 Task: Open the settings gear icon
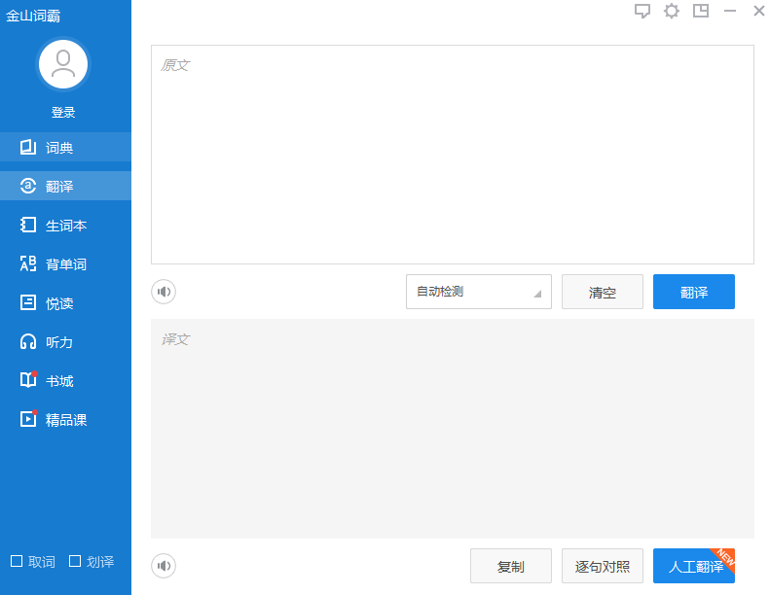point(672,12)
